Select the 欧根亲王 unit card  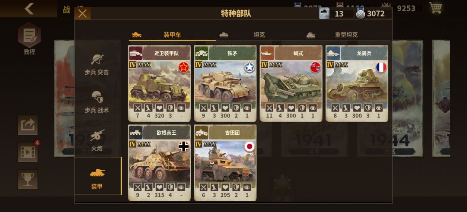tap(159, 163)
